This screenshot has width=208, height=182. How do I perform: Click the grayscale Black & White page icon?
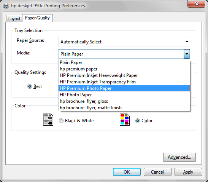pyautogui.click(x=48, y=120)
